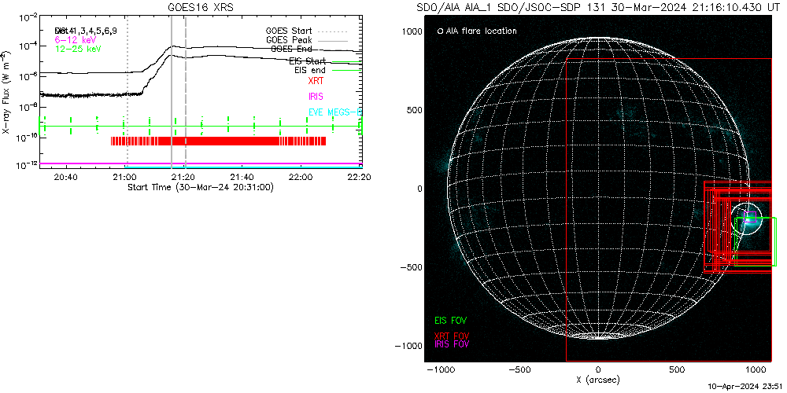Select the GOES Peak legend label
787x393 pixels.
289,39
